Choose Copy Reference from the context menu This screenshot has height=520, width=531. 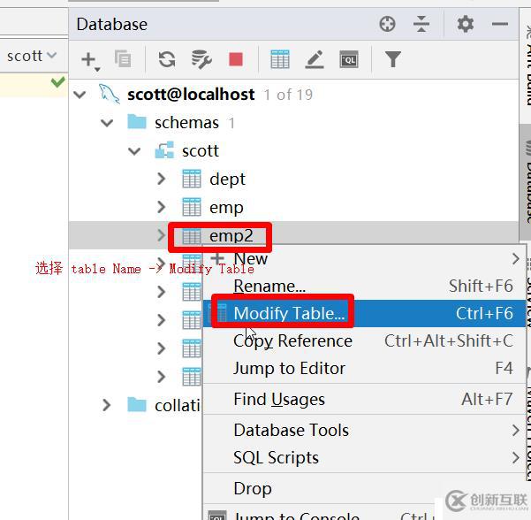point(364,341)
